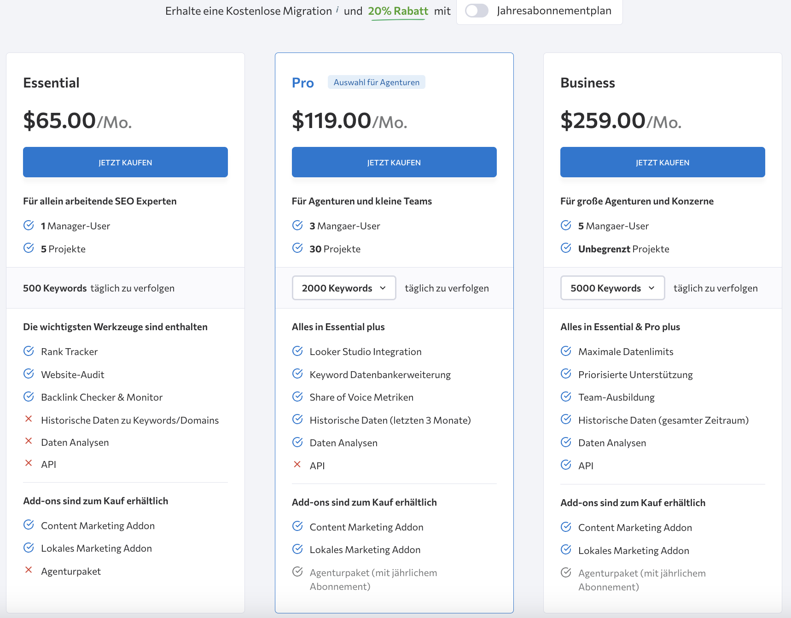Click the Pro price $119.00/Mo.
The image size is (791, 618).
(x=349, y=121)
